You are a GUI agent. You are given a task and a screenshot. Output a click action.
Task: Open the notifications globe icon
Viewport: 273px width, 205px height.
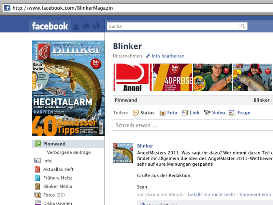[96, 26]
